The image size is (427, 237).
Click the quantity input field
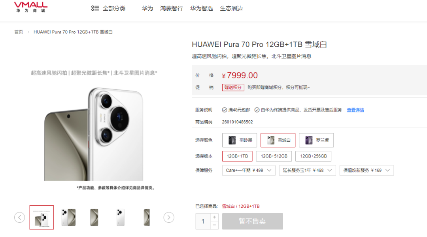[x=203, y=221]
